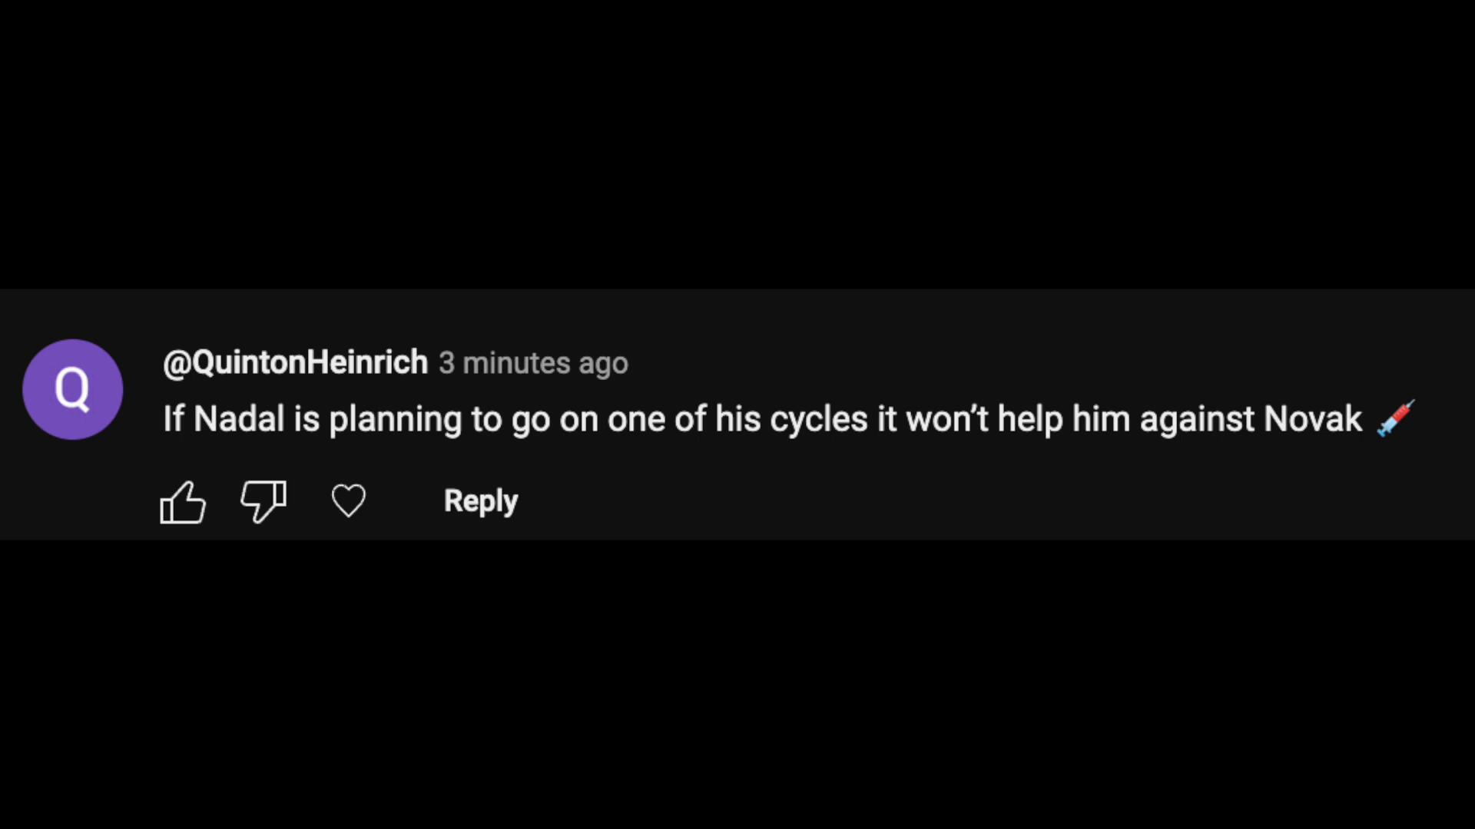Open the "3 minutes ago" timestamp link

tap(533, 363)
